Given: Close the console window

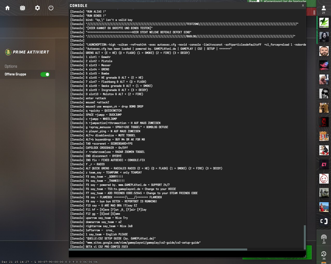Looking at the screenshot, I should [x=303, y=5].
